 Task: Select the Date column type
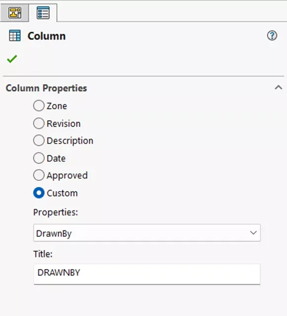pos(39,158)
